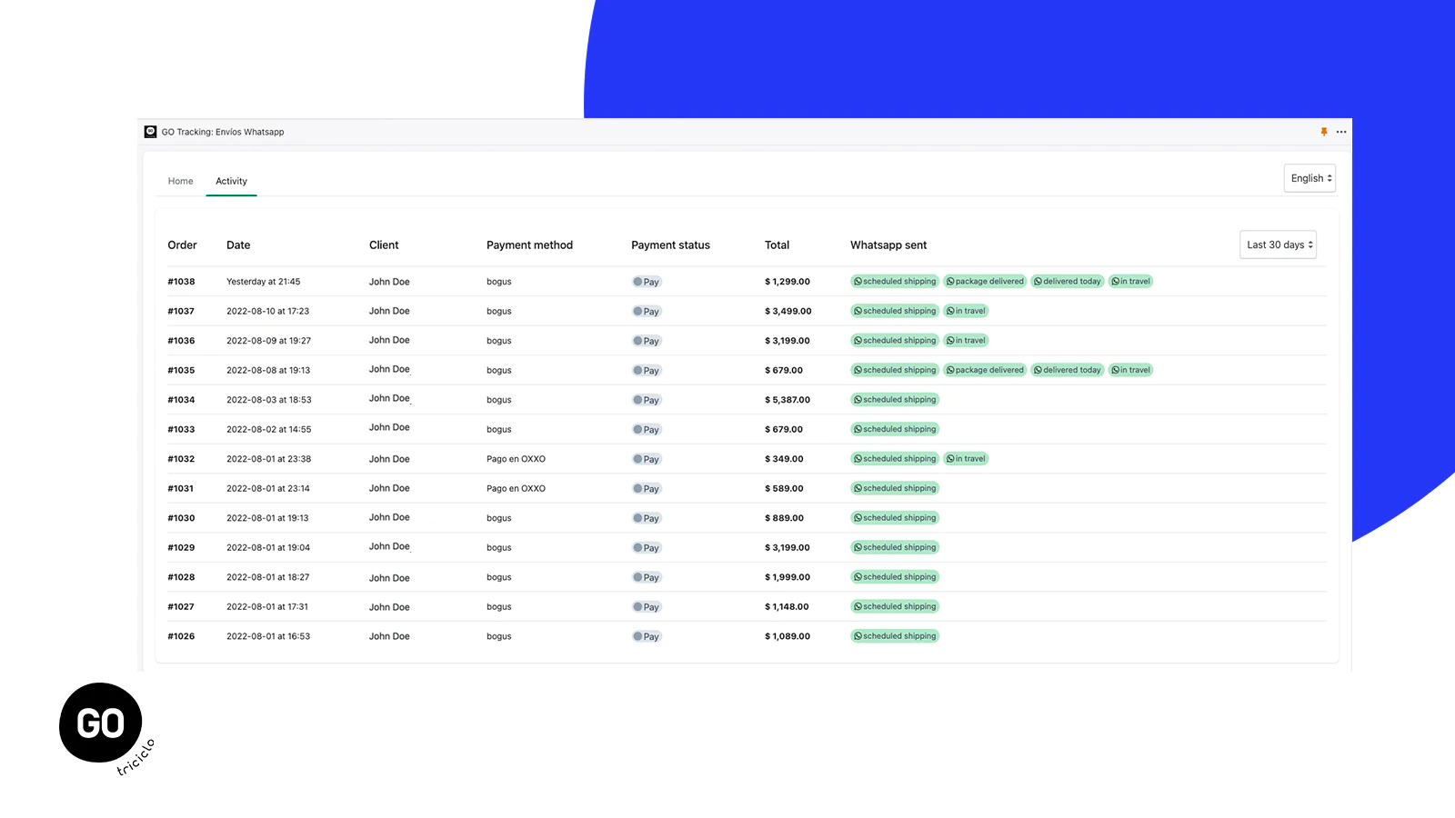
Task: Click in travel tag on order #1032
Action: click(x=966, y=459)
